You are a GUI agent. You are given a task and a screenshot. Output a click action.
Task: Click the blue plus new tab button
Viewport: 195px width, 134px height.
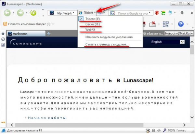[x=48, y=34]
